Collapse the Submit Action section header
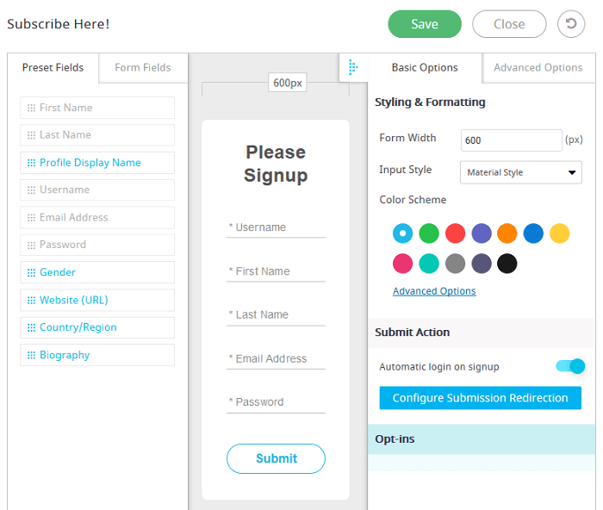This screenshot has height=510, width=603. tap(482, 333)
